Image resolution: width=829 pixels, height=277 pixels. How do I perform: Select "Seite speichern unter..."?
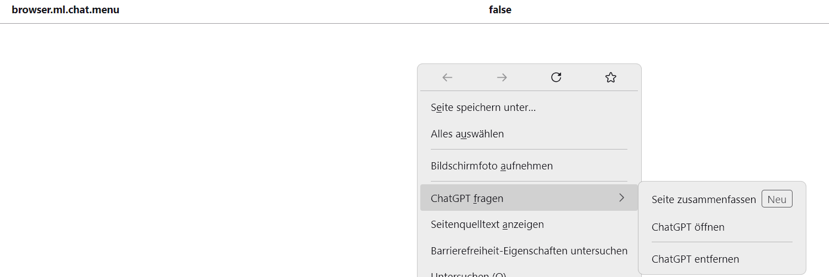click(483, 108)
